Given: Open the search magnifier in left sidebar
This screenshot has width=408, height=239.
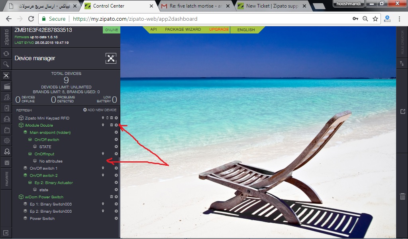Looking at the screenshot, I should [x=6, y=64].
